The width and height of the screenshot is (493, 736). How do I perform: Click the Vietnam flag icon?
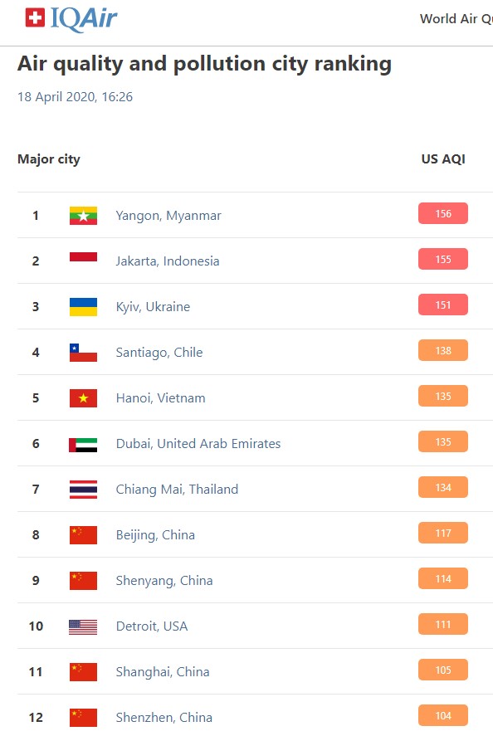tap(83, 398)
